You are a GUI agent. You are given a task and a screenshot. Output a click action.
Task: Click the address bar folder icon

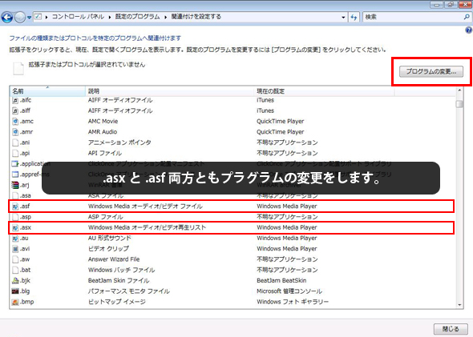click(38, 17)
